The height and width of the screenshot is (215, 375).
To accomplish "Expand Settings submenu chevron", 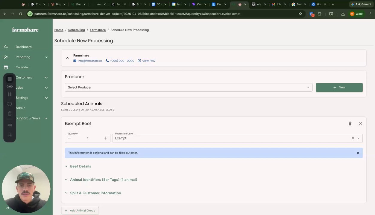I will (46, 98).
